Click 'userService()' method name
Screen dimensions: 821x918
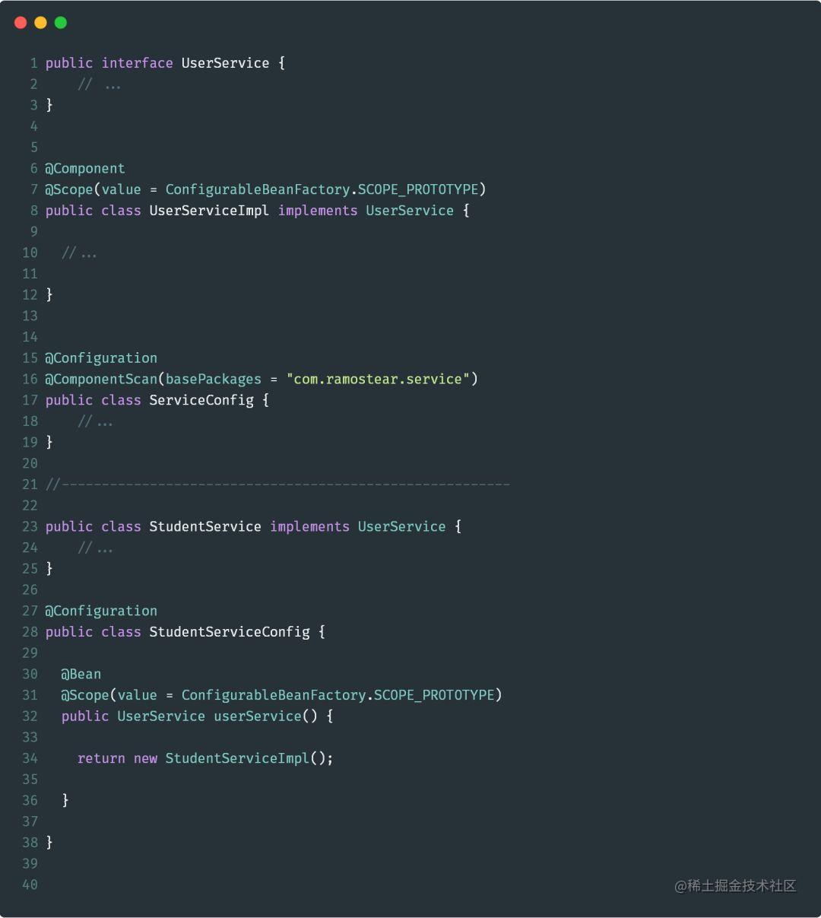pyautogui.click(x=265, y=716)
